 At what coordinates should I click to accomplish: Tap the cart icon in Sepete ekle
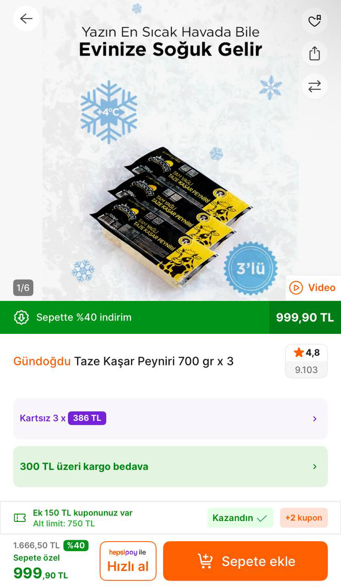pyautogui.click(x=205, y=561)
